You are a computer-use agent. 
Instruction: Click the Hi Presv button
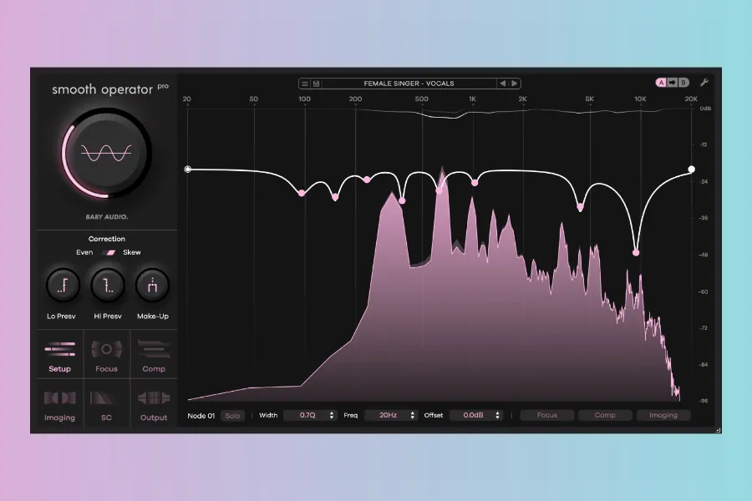pyautogui.click(x=107, y=286)
